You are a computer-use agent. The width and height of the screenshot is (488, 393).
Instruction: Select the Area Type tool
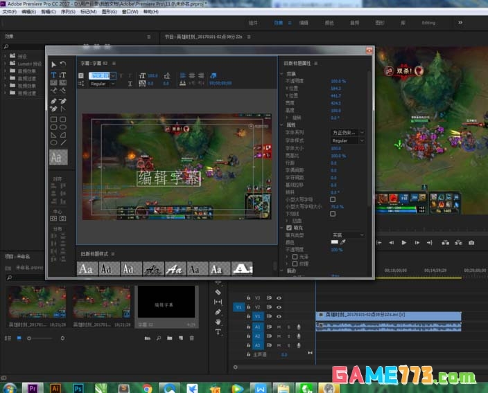point(53,82)
